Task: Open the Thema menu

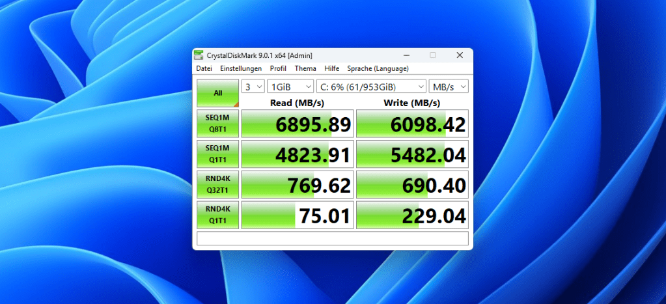Action: [305, 68]
